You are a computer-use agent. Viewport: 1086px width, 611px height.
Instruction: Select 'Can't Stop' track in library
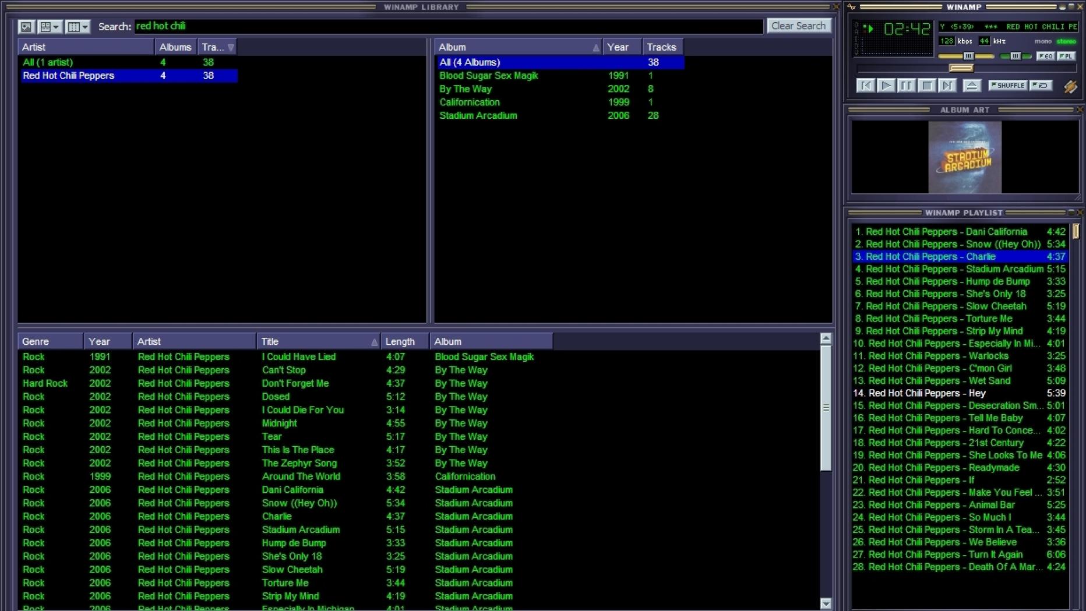click(x=285, y=370)
